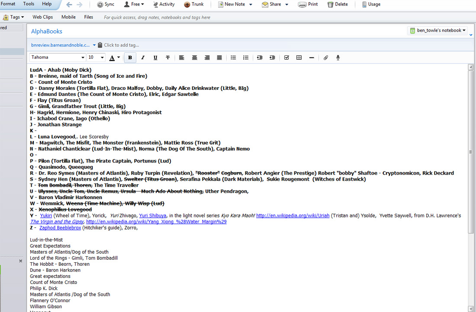Attach a file with paperclip icon
Viewport: 476px width, 312px height.
click(x=326, y=57)
